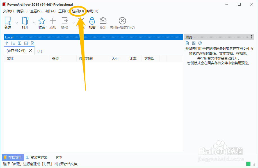Click 关闭存档文件(C) toolbar button
The height and width of the screenshot is (168, 258).
tap(122, 23)
